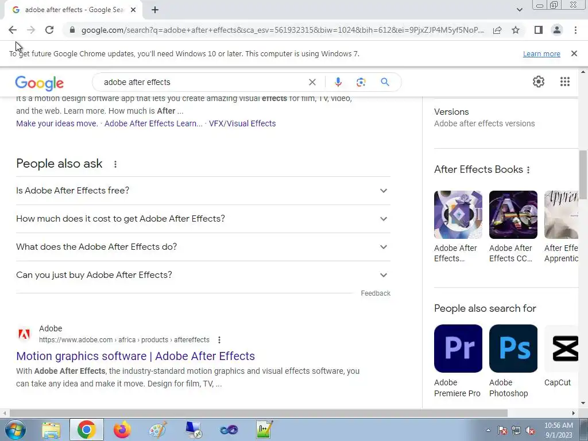
Task: Clear the search query
Action: click(312, 82)
